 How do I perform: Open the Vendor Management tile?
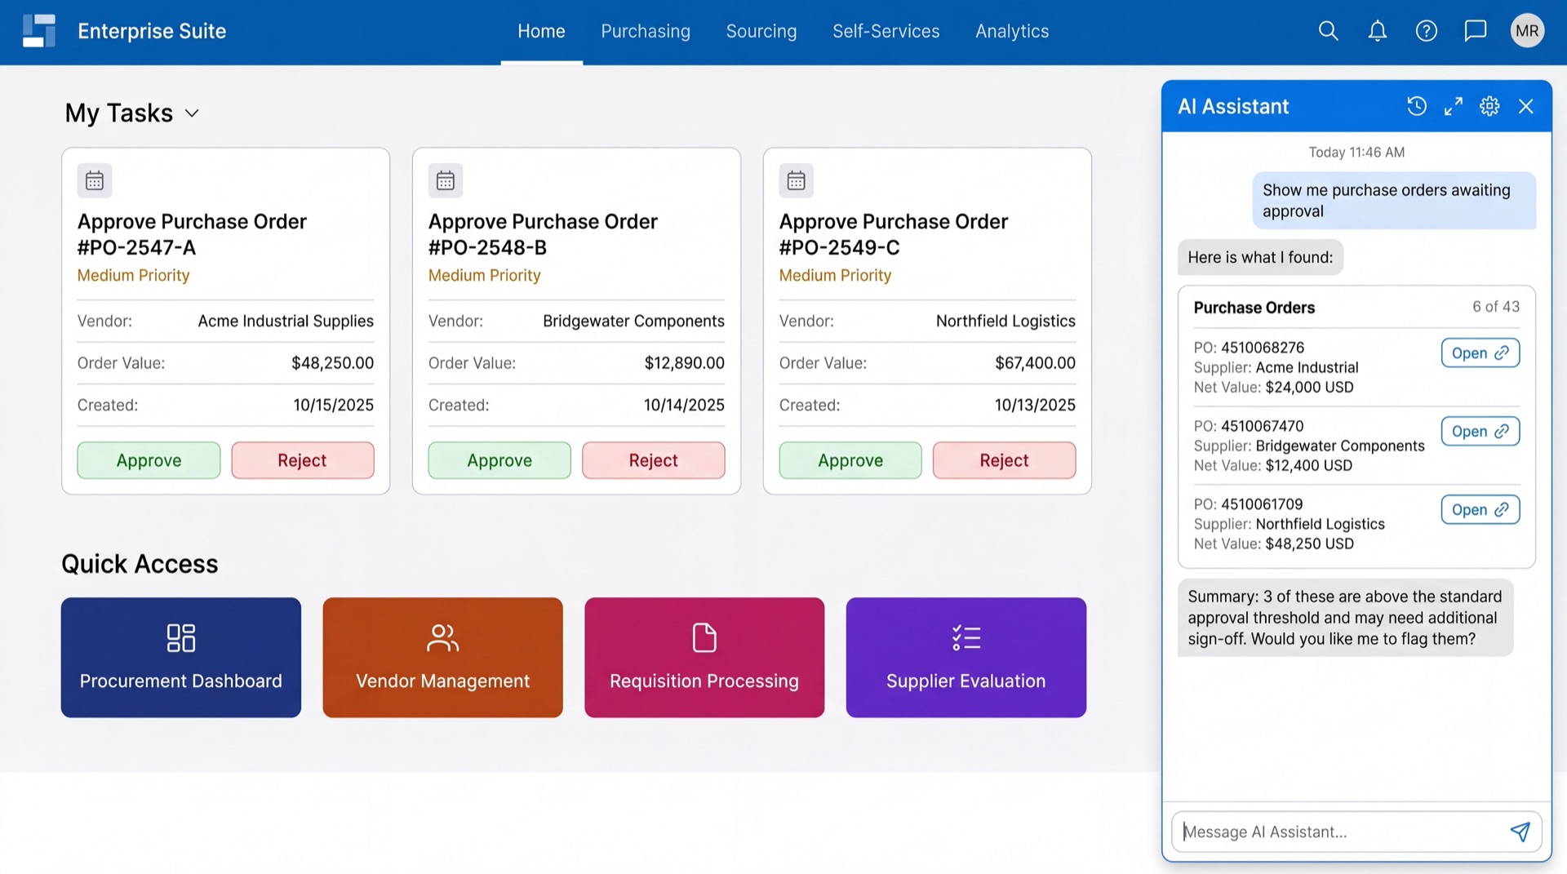(x=443, y=658)
